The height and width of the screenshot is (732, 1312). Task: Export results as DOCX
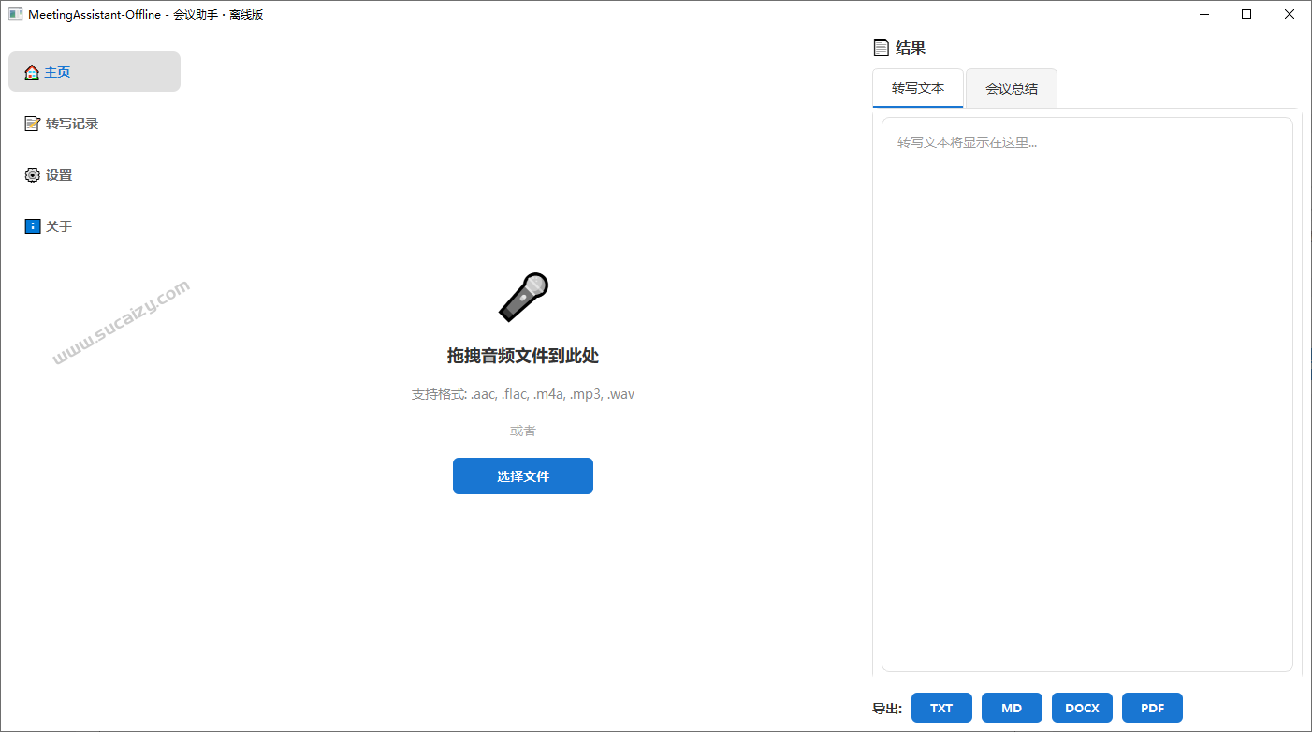[x=1082, y=708]
